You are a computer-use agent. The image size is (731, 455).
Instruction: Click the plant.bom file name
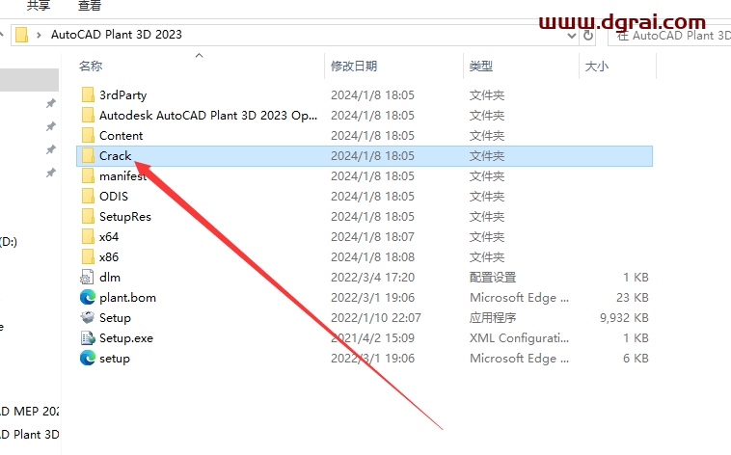click(x=127, y=298)
